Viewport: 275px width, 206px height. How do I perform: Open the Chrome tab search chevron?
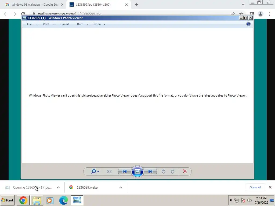click(x=243, y=5)
